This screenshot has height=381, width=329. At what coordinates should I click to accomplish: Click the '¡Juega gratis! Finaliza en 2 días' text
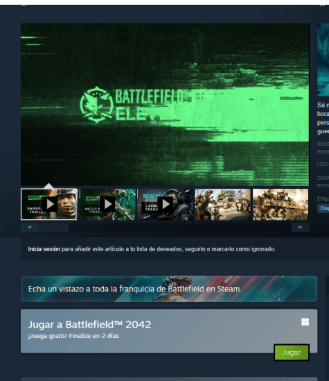73,336
